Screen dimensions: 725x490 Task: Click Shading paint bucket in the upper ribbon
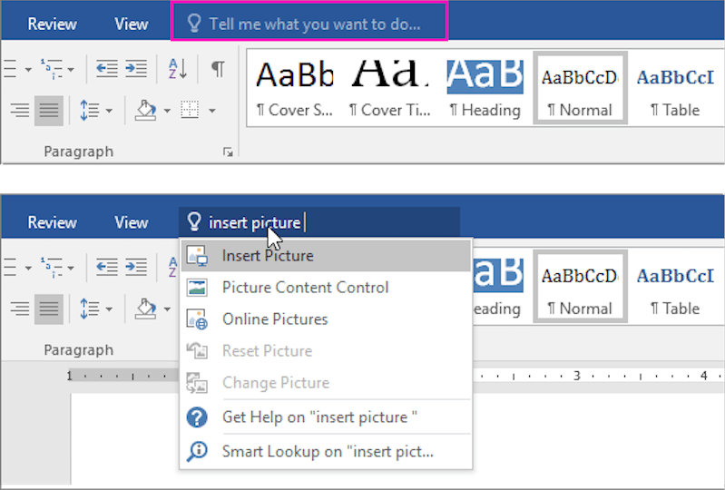(x=147, y=111)
